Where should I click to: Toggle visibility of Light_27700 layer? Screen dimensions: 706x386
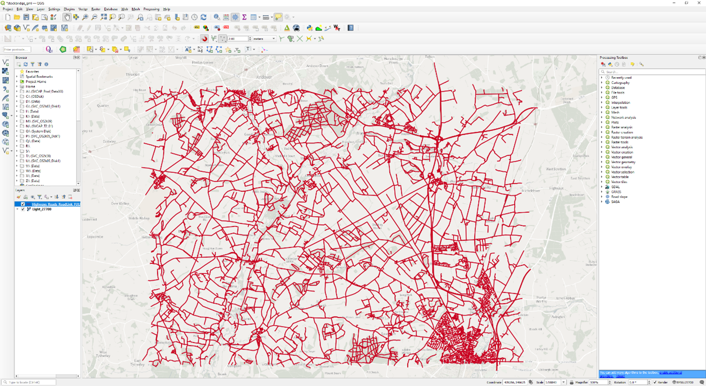pyautogui.click(x=23, y=209)
